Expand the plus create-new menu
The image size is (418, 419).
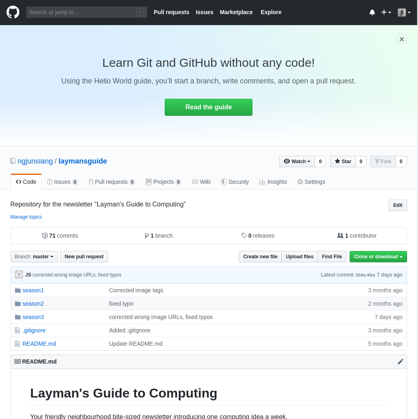(386, 12)
